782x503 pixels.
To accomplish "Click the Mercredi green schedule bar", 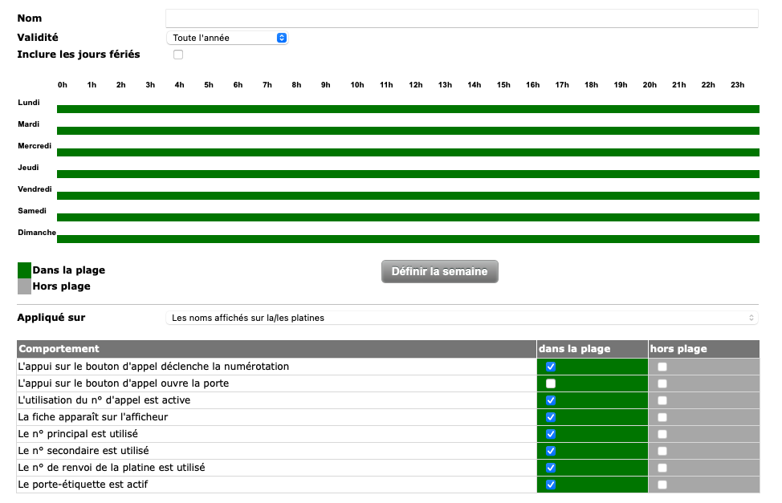I will click(408, 152).
